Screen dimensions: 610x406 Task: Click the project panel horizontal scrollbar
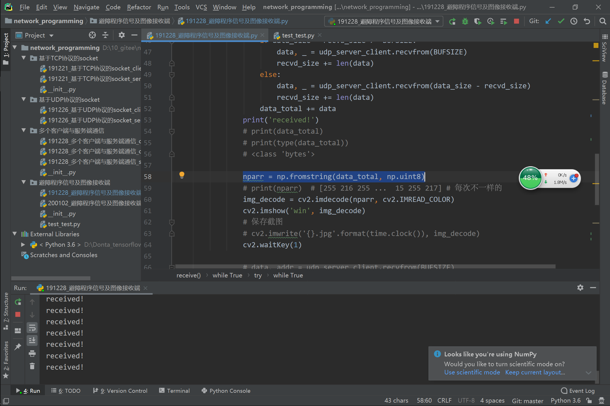(51, 278)
